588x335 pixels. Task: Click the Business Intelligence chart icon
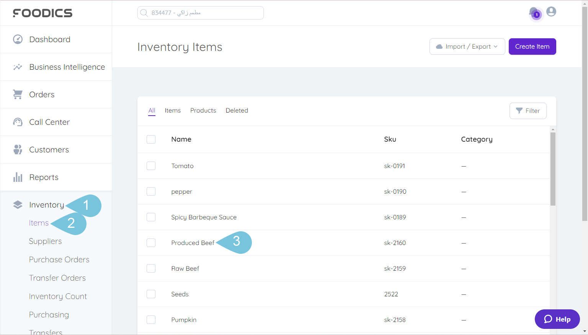pos(18,67)
